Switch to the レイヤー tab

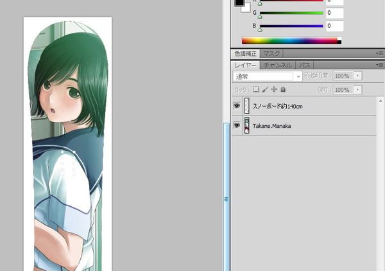point(245,65)
